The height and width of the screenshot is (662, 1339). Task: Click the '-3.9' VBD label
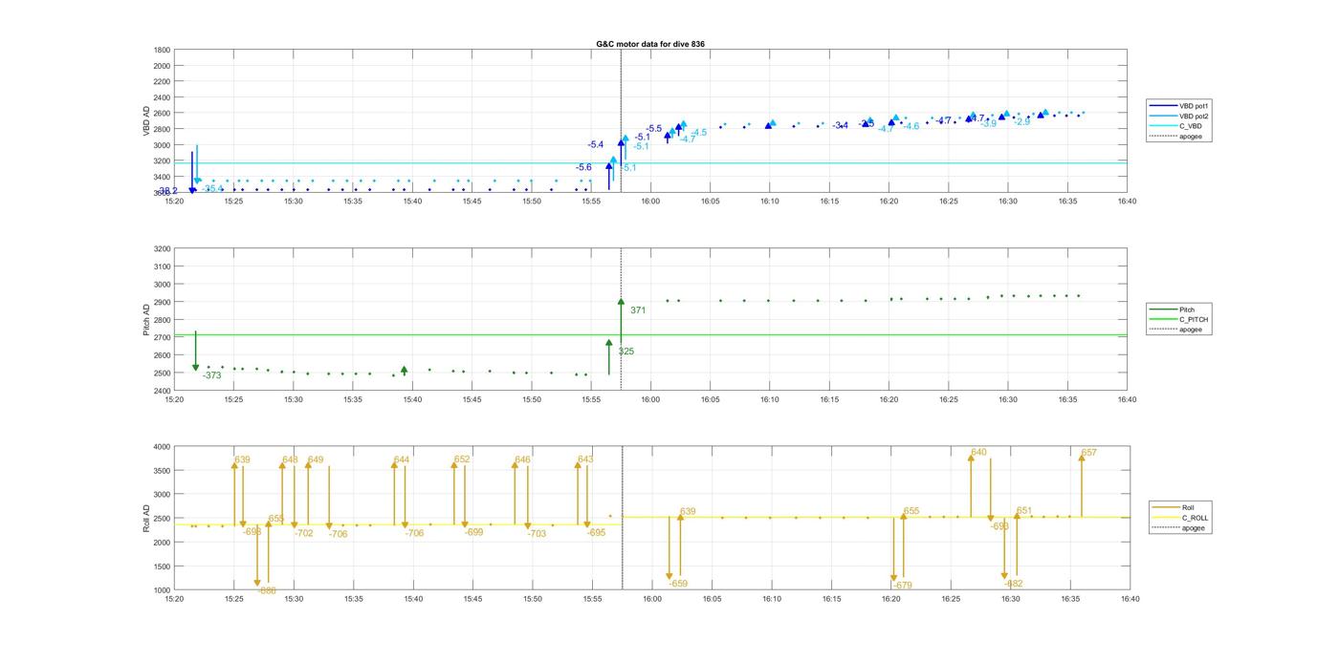[x=988, y=123]
